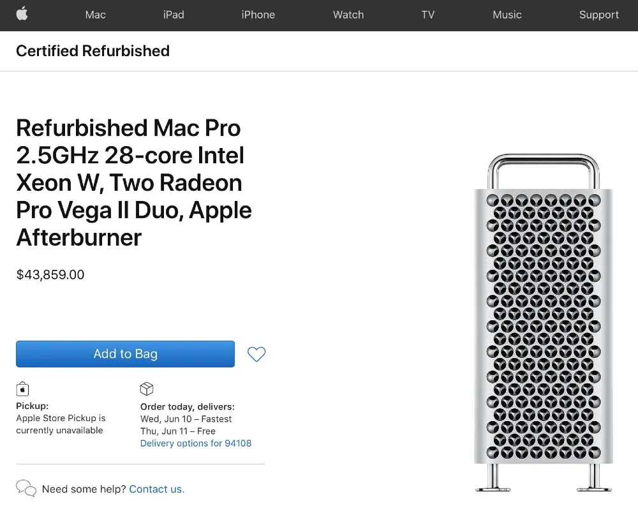This screenshot has height=511, width=638.
Task: Open the iPhone nav item
Action: [x=258, y=15]
